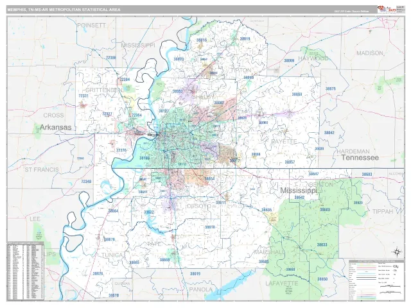Select ZIP code 38619

[x=195, y=274]
